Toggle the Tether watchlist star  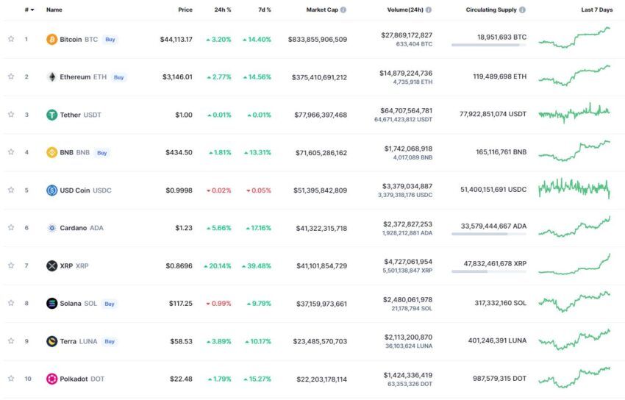11,114
